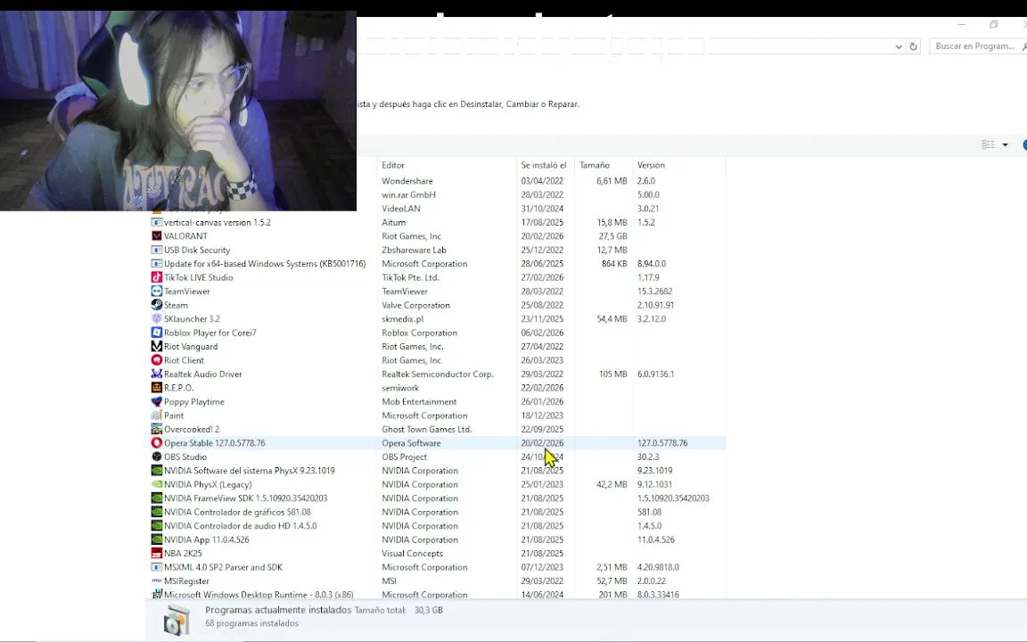The width and height of the screenshot is (1027, 642).
Task: Click the 68 programas instalados text
Action: [x=251, y=623]
